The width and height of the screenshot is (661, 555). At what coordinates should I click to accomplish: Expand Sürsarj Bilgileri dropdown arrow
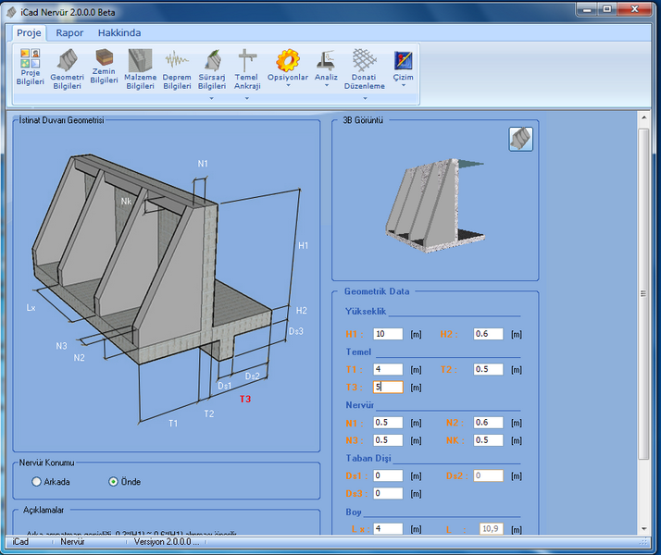[212, 98]
